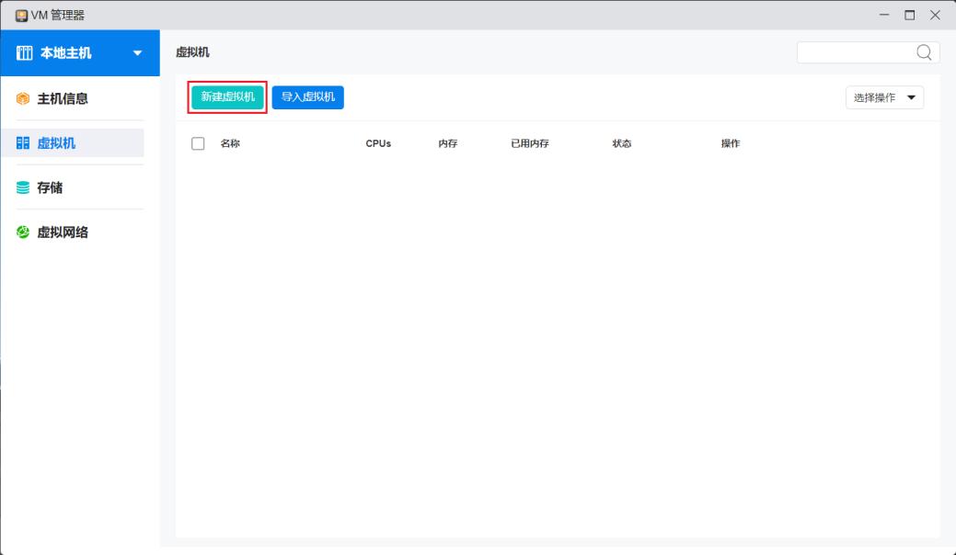Expand the 本地主机 host dropdown arrow

(x=138, y=53)
